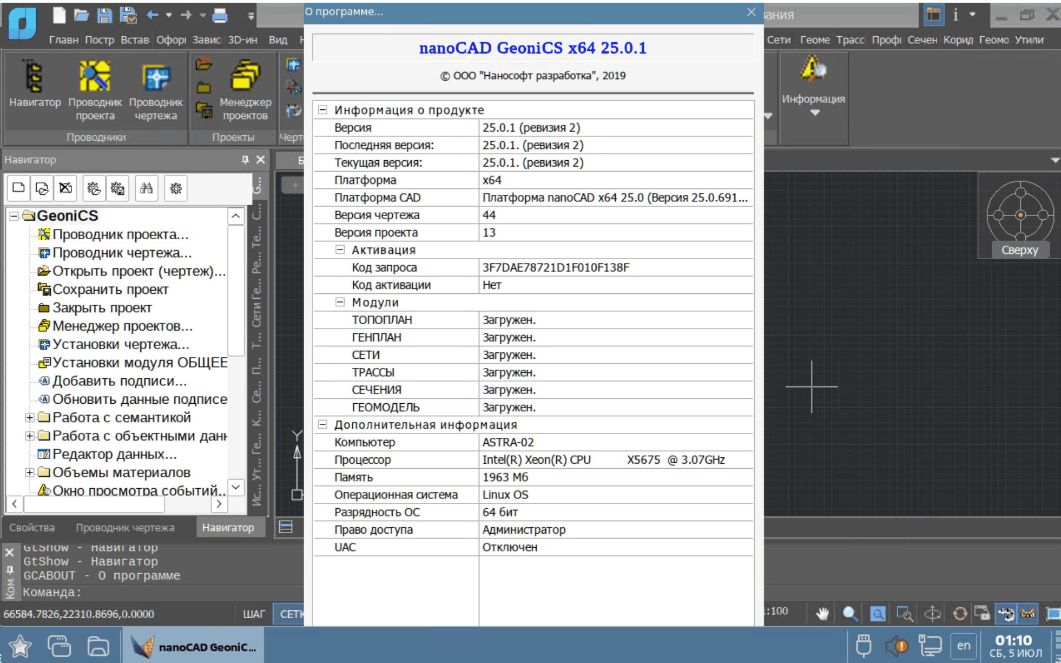
Task: Click the gear settings icon in Навигатор toolbar
Action: [x=176, y=188]
